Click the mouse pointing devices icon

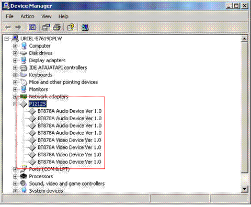click(24, 82)
